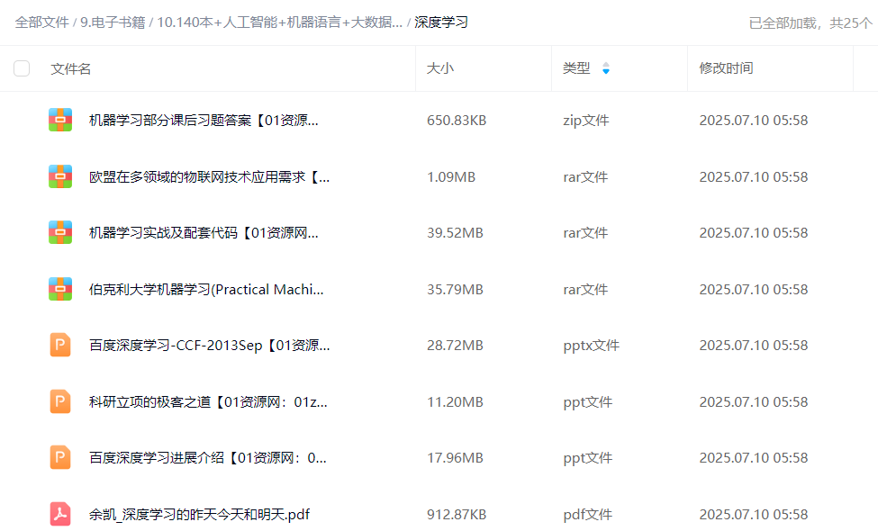This screenshot has height=531, width=878.
Task: Click the ppt icon for 百度深度学习进展介绍
Action: tap(60, 457)
